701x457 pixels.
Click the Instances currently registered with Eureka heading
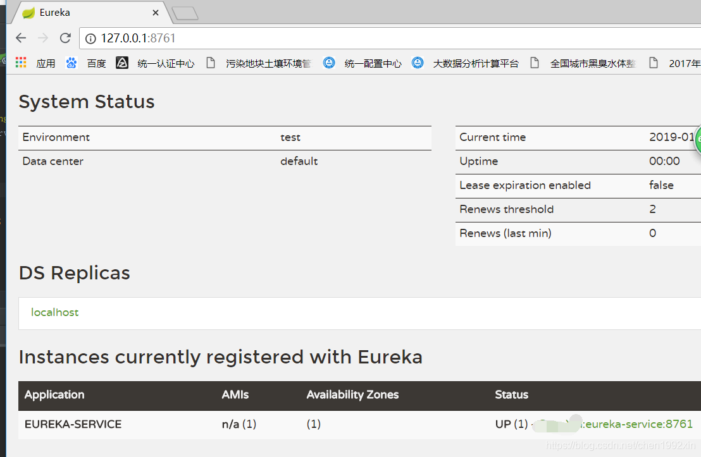click(220, 357)
